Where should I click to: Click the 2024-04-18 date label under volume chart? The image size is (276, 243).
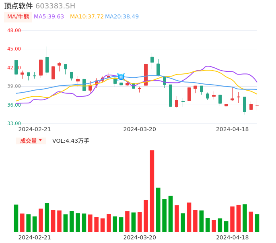coord(232,237)
